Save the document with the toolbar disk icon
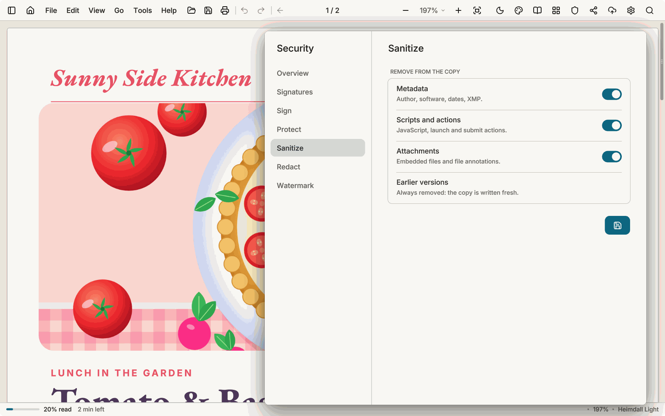This screenshot has width=665, height=416. pyautogui.click(x=208, y=10)
